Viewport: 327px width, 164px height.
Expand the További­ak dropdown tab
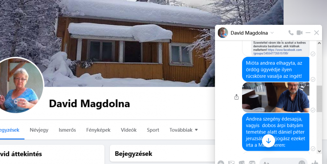coord(183,130)
